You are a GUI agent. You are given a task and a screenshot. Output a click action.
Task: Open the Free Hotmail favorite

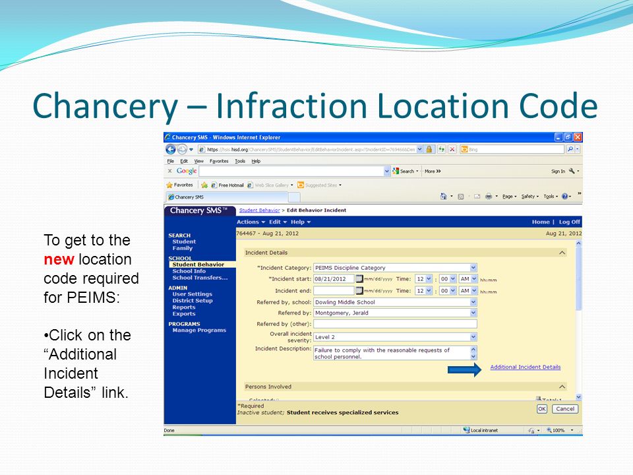[227, 185]
